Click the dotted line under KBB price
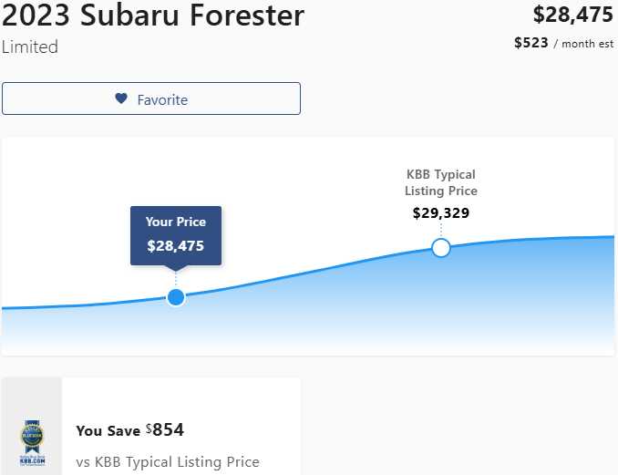 tap(441, 231)
